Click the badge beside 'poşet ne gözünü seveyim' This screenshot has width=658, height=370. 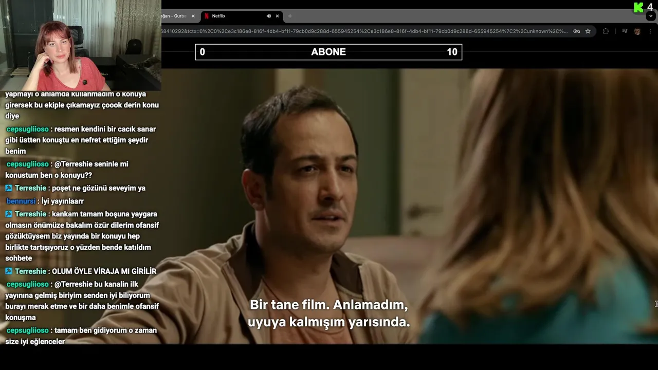point(9,188)
